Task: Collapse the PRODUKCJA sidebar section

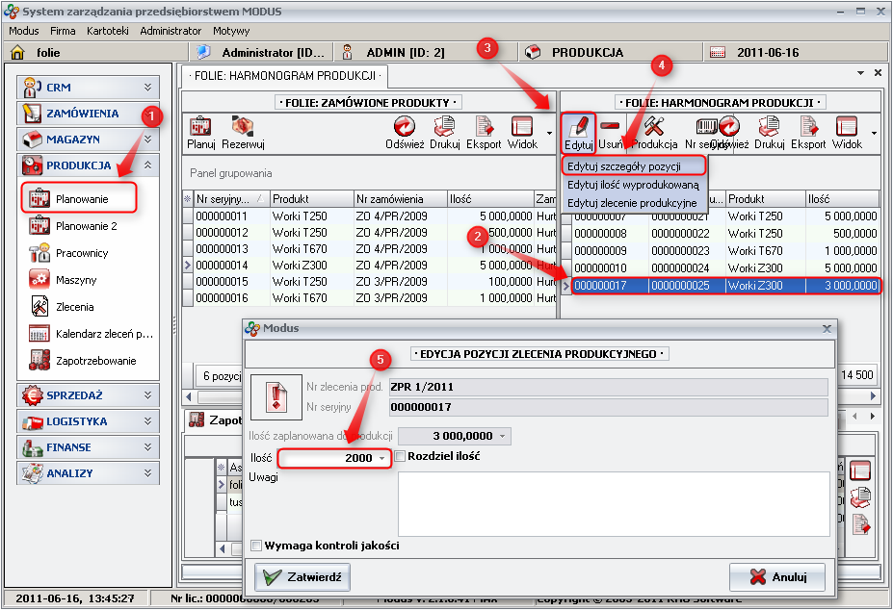Action: click(147, 165)
